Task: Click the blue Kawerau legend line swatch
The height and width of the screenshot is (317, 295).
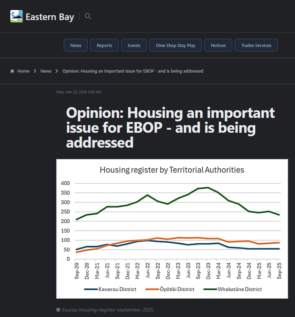Action: pyautogui.click(x=91, y=289)
